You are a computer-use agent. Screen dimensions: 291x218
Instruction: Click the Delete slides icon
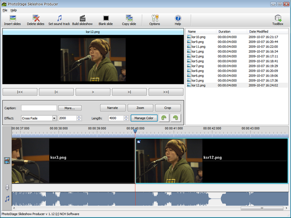point(36,18)
